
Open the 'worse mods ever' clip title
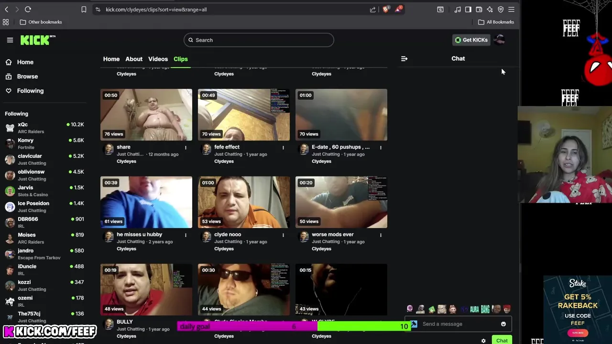point(333,235)
